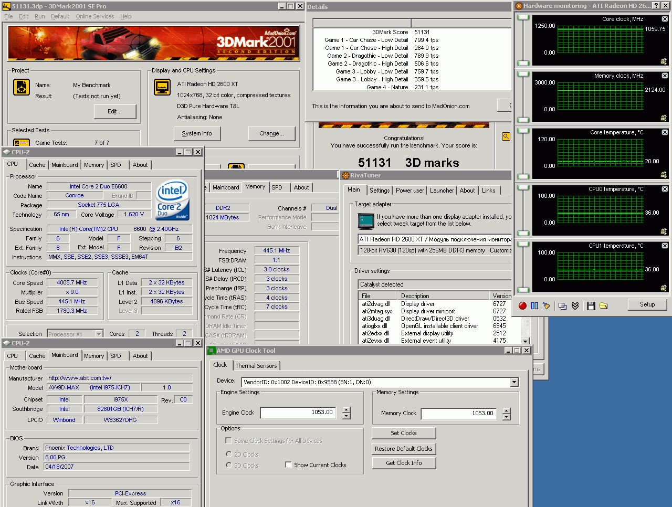Viewport: 672px width, 507px height.
Task: Click the Edit... button in Project section
Action: tap(115, 111)
